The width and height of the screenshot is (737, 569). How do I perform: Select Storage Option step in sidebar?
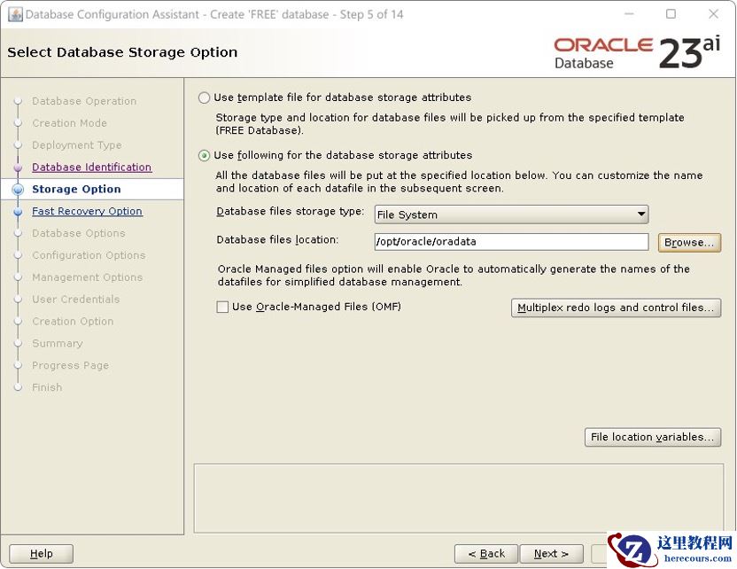[x=76, y=189]
